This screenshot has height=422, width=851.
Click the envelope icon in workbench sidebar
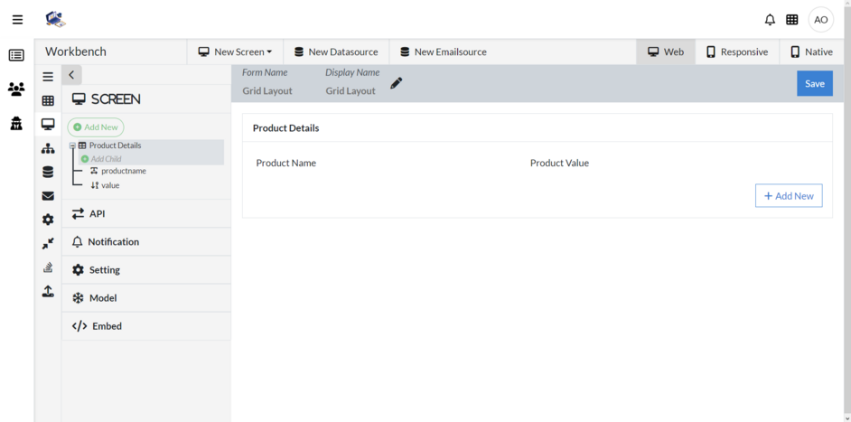pos(48,195)
